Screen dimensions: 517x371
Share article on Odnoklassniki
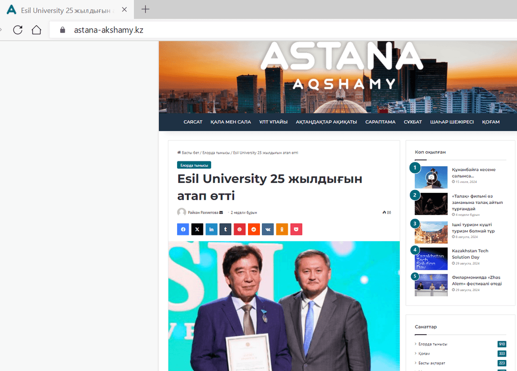tap(282, 229)
